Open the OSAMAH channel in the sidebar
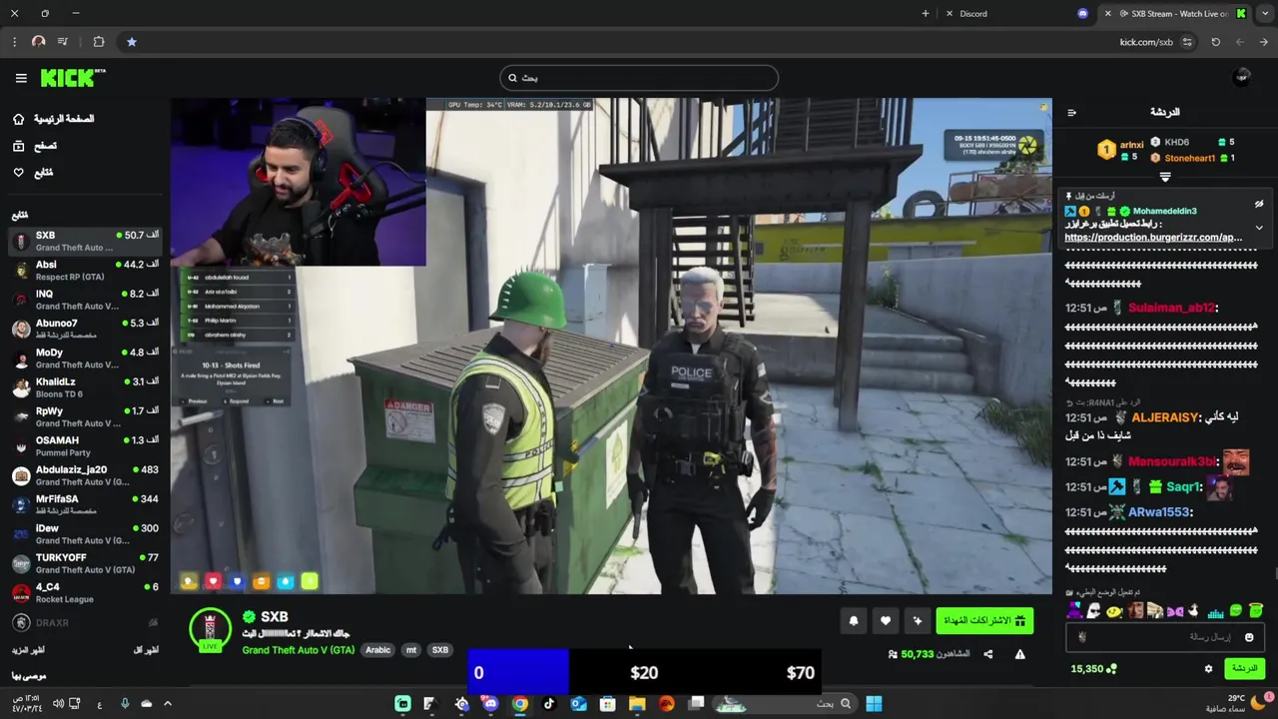1278x719 pixels. click(85, 445)
